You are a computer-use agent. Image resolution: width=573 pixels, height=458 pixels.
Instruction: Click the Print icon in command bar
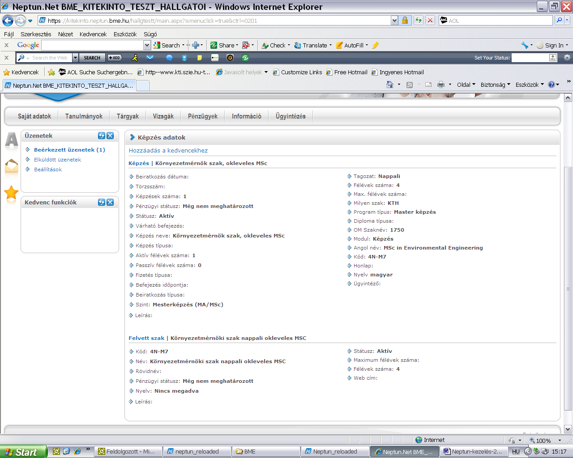(x=441, y=85)
